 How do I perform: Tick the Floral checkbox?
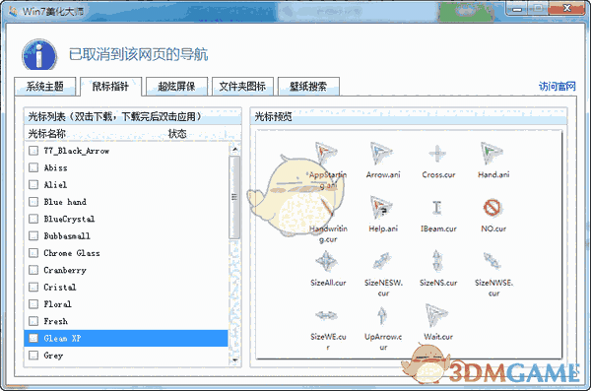(33, 304)
